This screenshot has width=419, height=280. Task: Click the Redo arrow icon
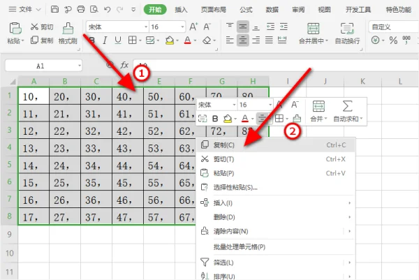[x=119, y=10]
